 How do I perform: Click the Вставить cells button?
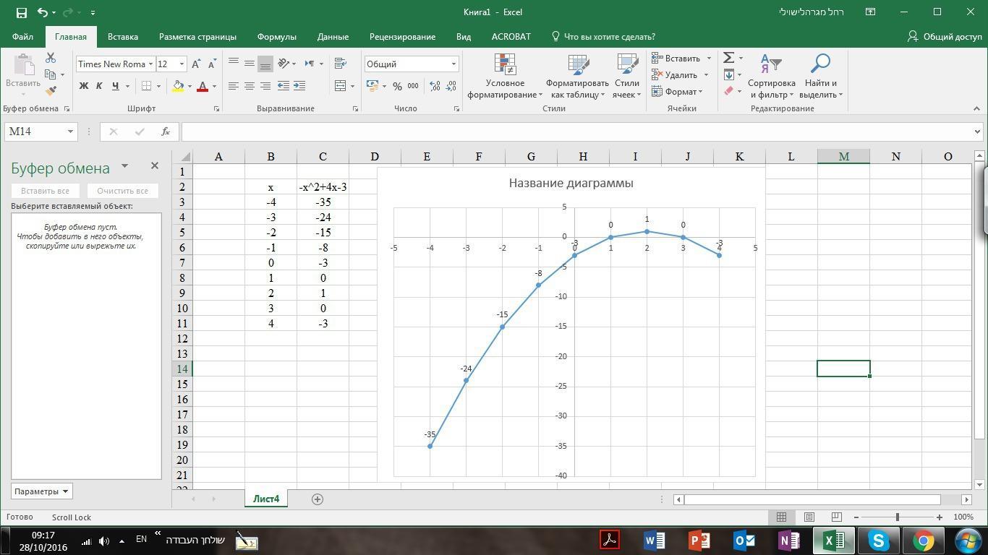coord(676,59)
